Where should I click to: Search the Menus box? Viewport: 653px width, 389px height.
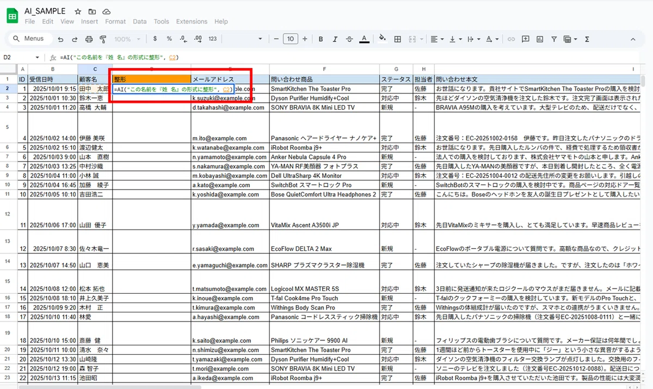(x=29, y=39)
